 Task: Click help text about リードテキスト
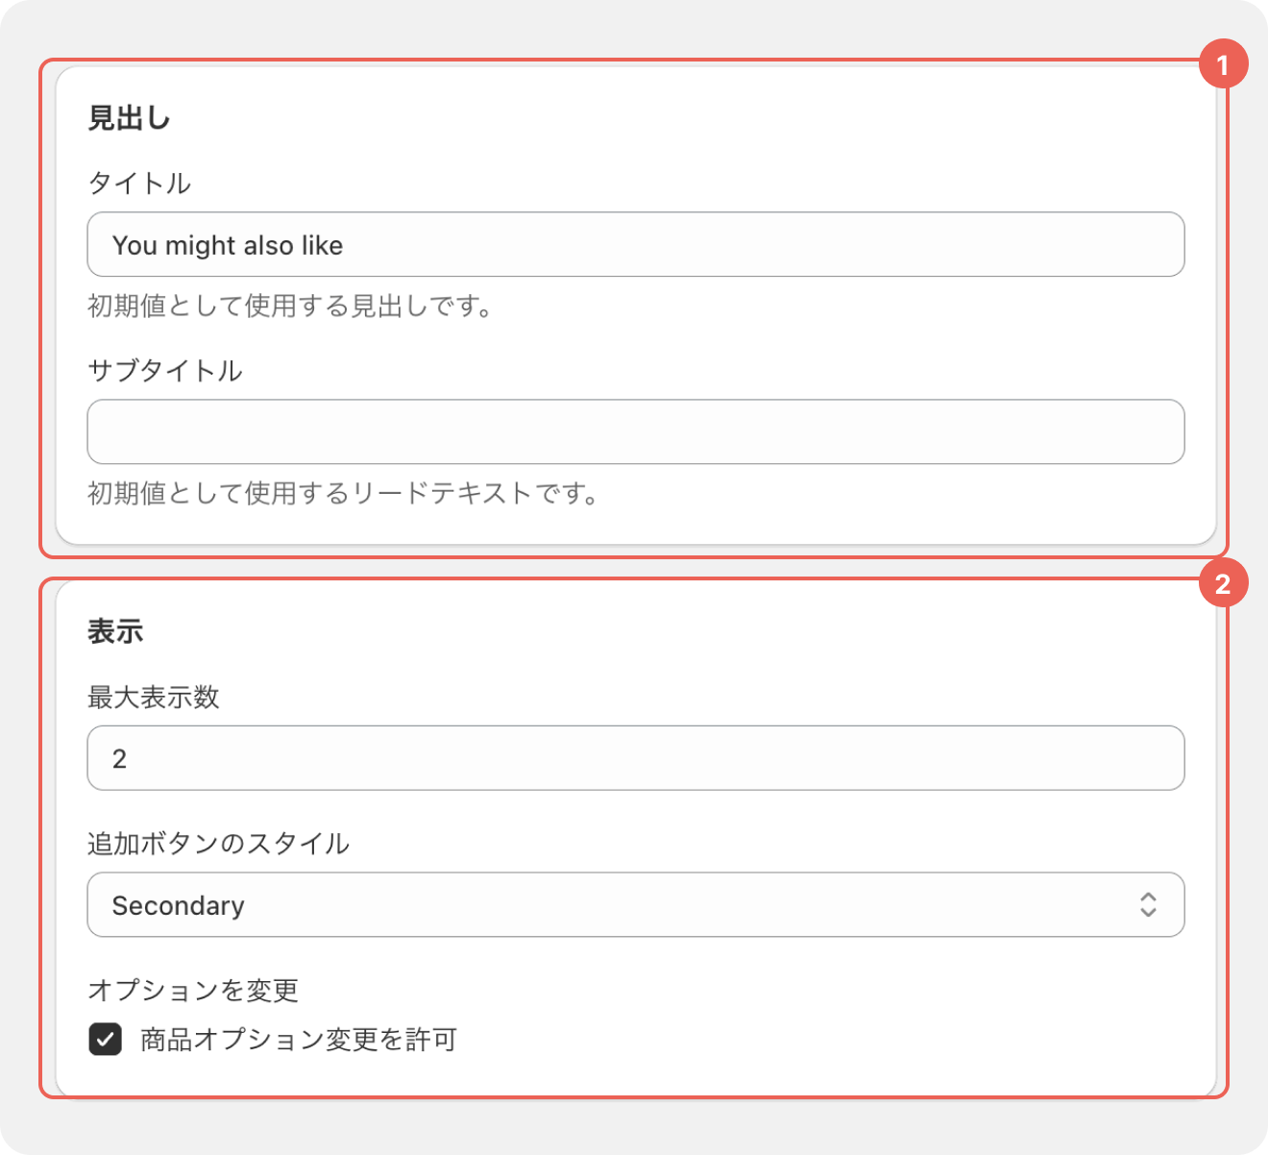tap(343, 494)
